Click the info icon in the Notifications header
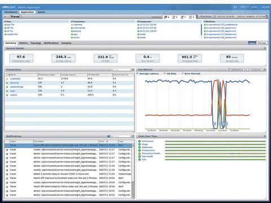Image resolution: width=271 pixels, height=203 pixels. click(x=108, y=136)
